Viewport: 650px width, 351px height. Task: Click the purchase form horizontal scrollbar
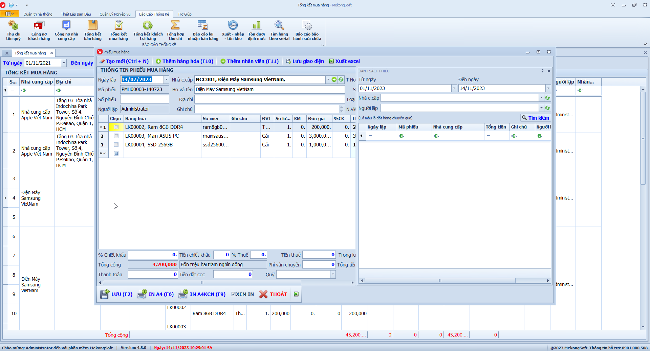202,283
